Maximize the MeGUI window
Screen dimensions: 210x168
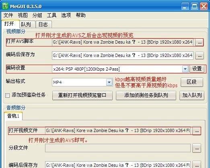(194, 6)
